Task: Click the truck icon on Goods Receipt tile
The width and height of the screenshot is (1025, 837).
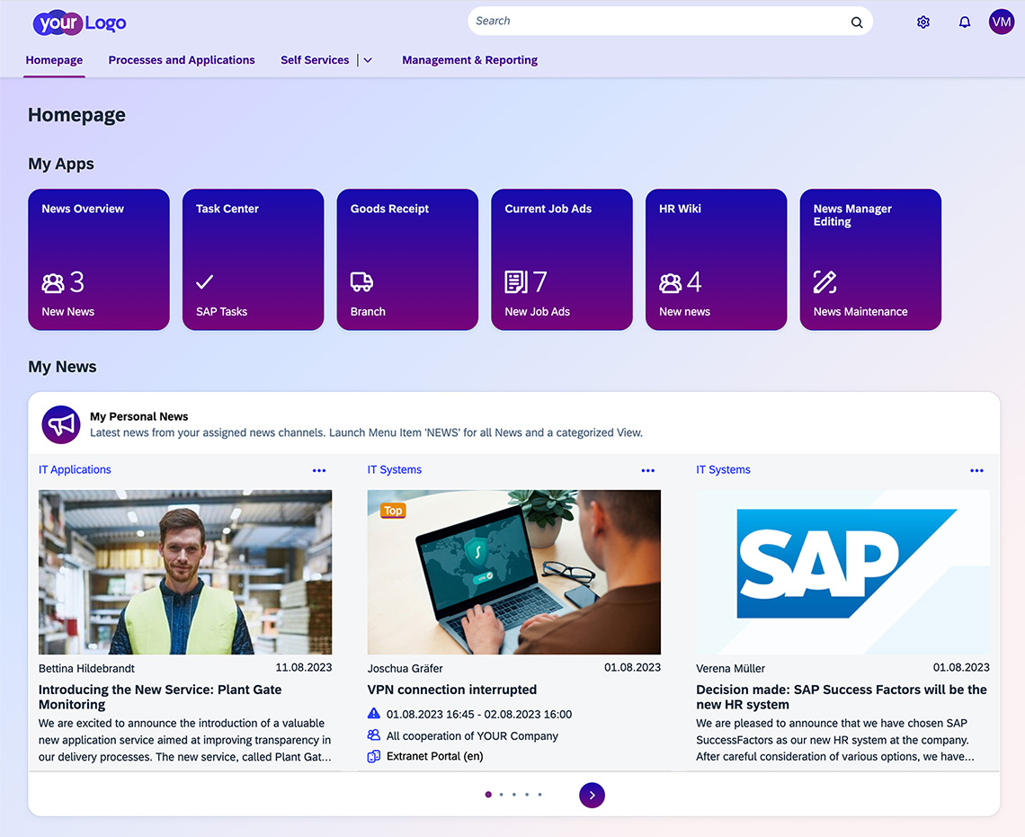Action: (x=361, y=282)
